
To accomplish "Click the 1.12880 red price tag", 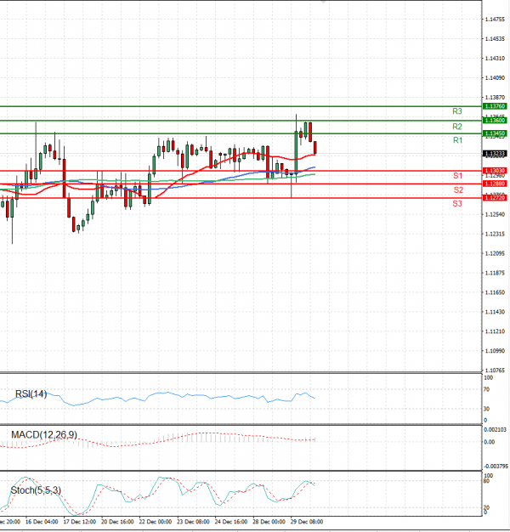I will 495,184.
